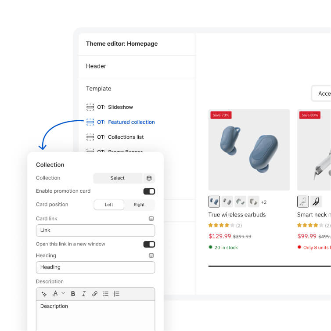Open the OT: Slideshow section
The width and height of the screenshot is (331, 331).
point(120,107)
